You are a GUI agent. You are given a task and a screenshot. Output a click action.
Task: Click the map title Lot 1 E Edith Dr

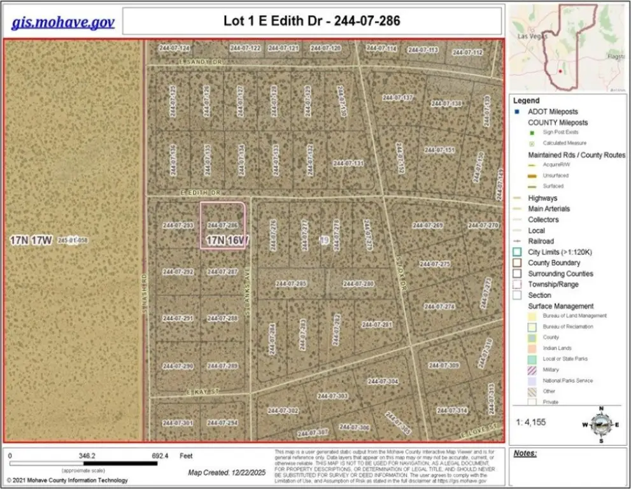pos(311,21)
